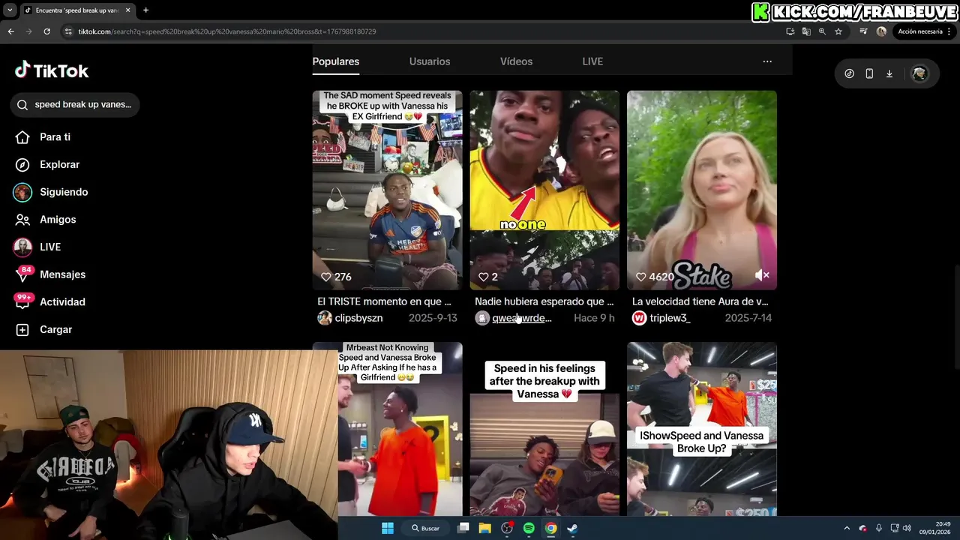Click the TikTok logo
The width and height of the screenshot is (960, 540).
[x=52, y=70]
